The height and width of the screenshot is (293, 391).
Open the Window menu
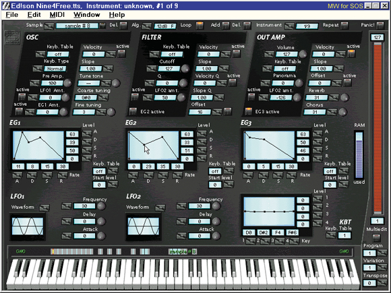coord(86,15)
